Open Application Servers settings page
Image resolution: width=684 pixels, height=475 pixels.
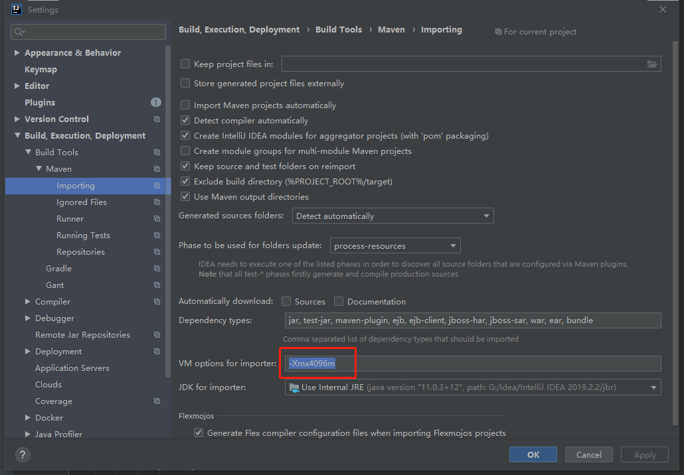coord(72,368)
